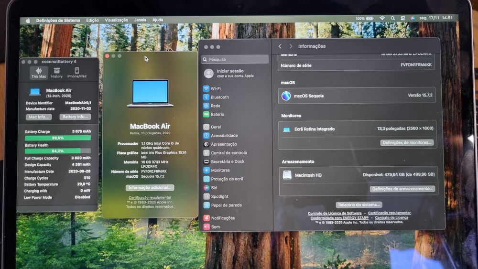The height and width of the screenshot is (269, 478).
Task: Open the Visualização menu
Action: pyautogui.click(x=117, y=20)
